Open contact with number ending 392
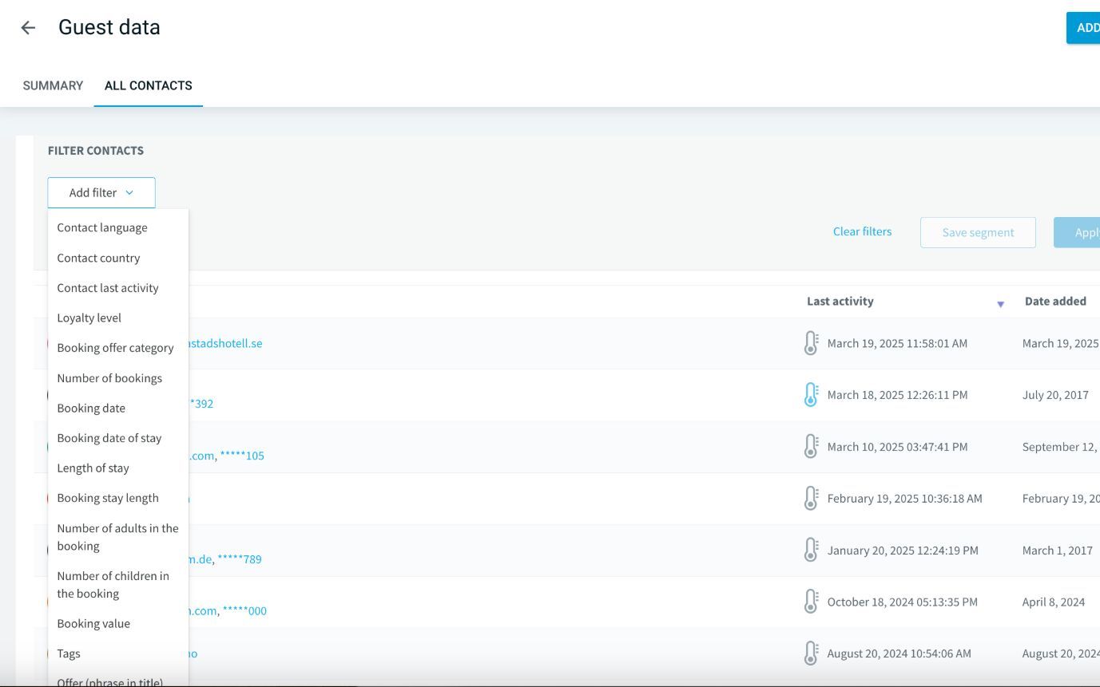 click(x=201, y=404)
